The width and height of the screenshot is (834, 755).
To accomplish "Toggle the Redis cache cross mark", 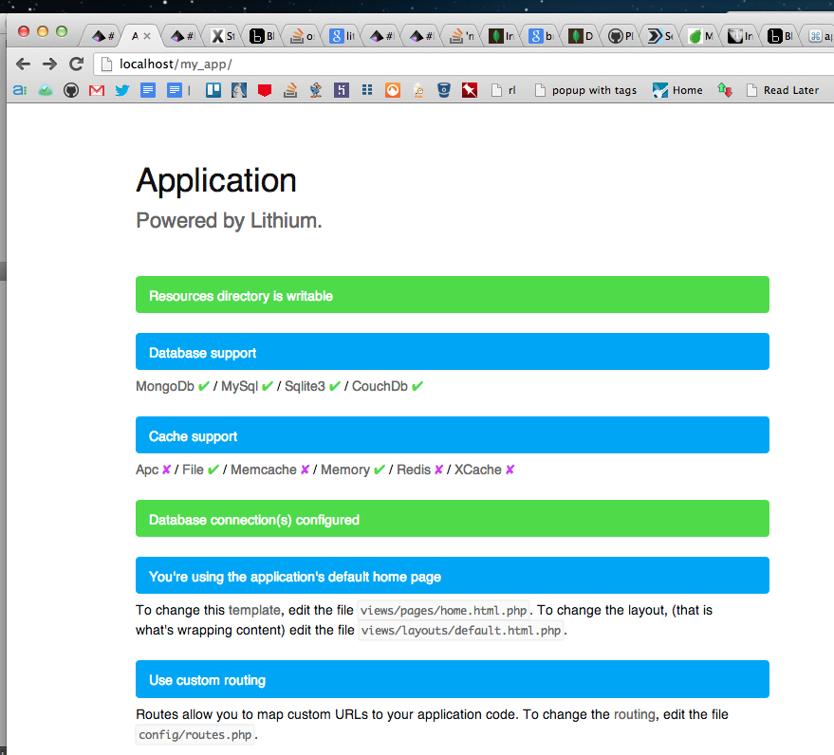I will pyautogui.click(x=440, y=470).
